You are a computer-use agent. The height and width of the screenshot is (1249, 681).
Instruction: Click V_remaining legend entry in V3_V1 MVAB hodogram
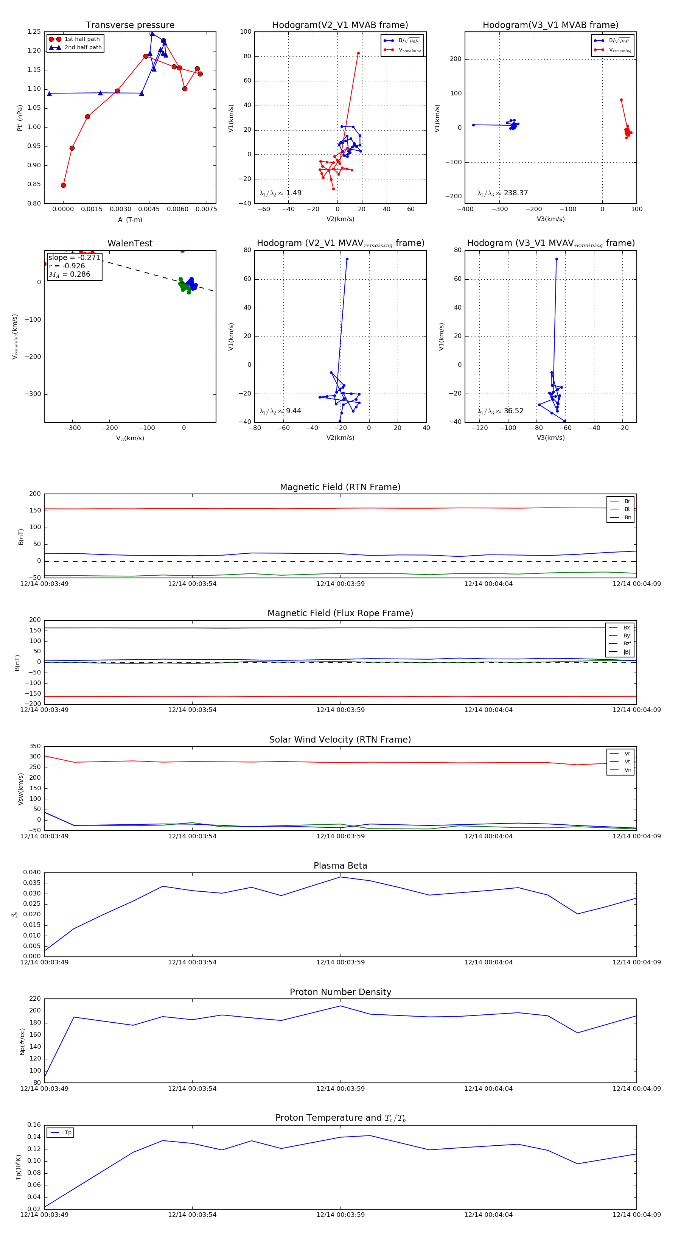click(x=612, y=50)
